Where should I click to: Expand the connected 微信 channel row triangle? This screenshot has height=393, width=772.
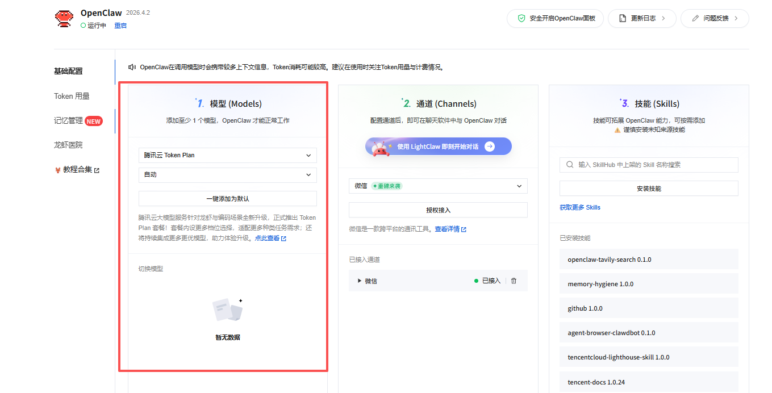point(360,281)
